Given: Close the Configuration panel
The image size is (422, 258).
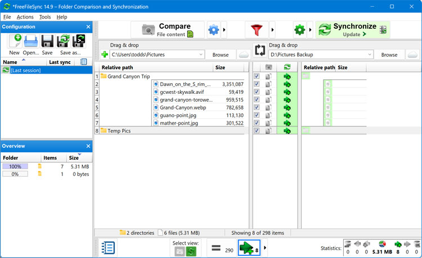Looking at the screenshot, I should point(88,27).
